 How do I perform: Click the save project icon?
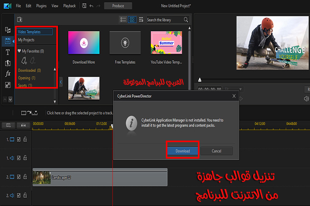tap(84, 6)
